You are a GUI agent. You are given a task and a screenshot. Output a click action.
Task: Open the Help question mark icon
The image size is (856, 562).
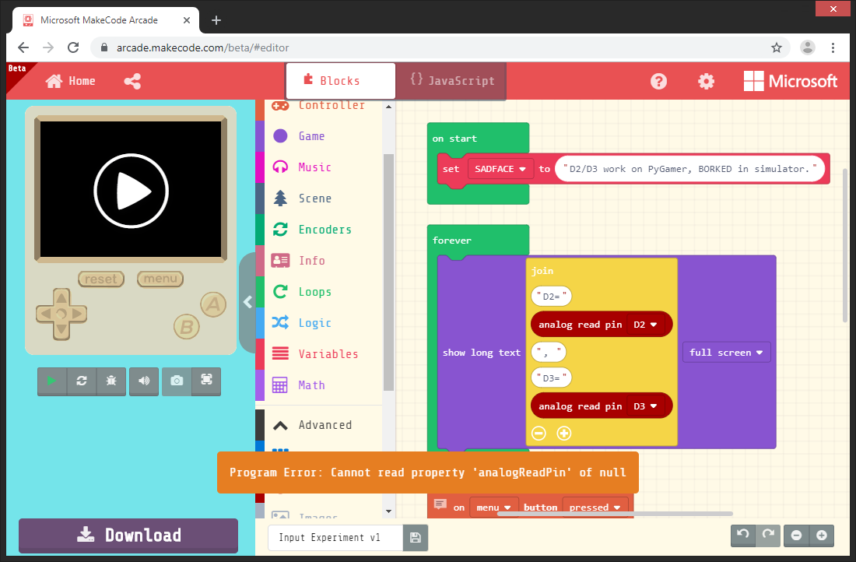pyautogui.click(x=658, y=82)
